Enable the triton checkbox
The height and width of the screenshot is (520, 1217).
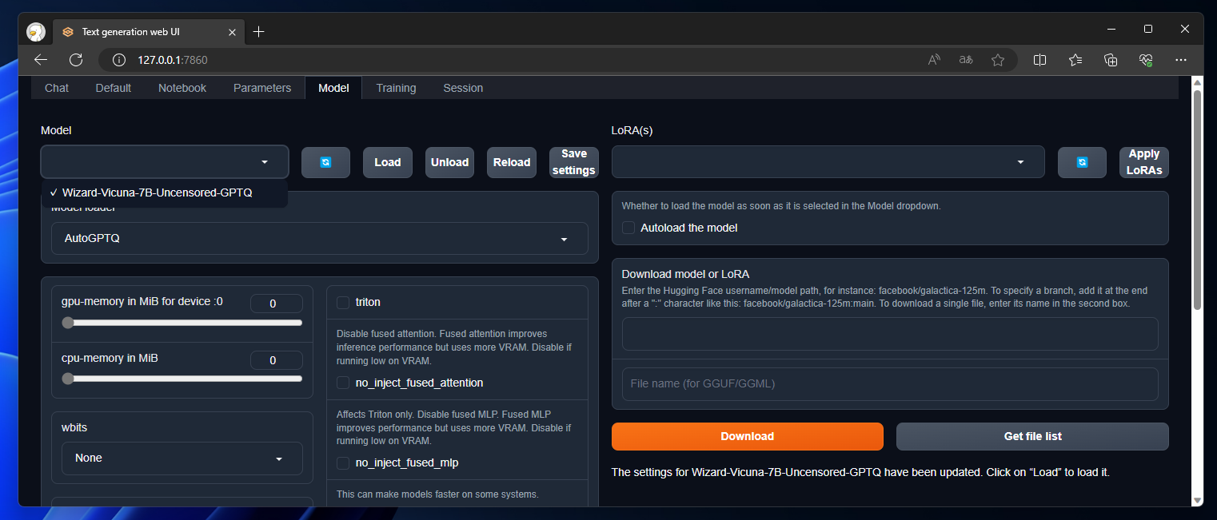tap(343, 302)
